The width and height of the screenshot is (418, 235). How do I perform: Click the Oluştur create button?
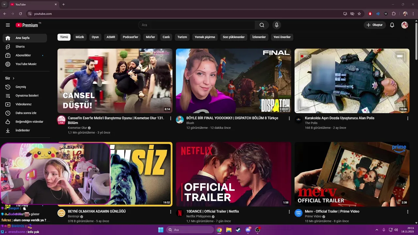click(x=375, y=25)
